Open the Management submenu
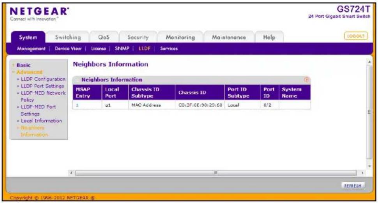This screenshot has width=378, height=203. click(31, 48)
